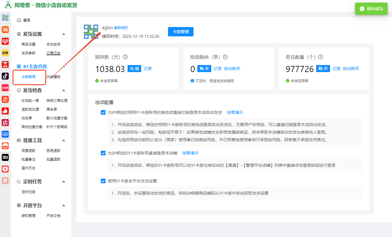392x237 pixels.
Task: Click the help icon beside 短信剩余(条)
Action: pos(225,57)
